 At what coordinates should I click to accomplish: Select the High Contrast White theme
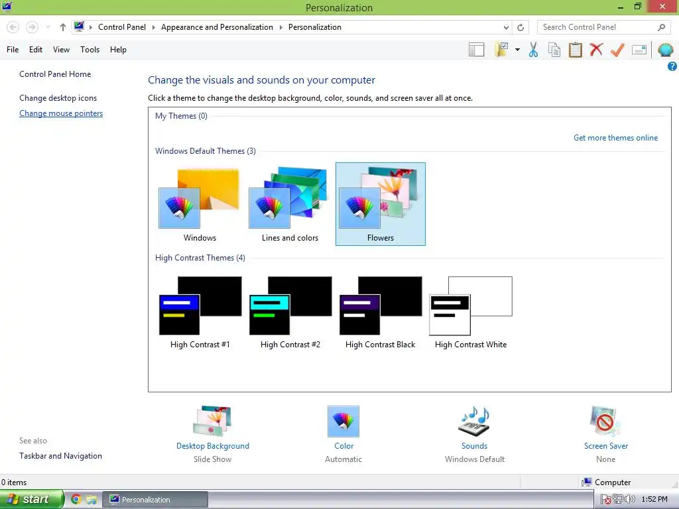[471, 311]
